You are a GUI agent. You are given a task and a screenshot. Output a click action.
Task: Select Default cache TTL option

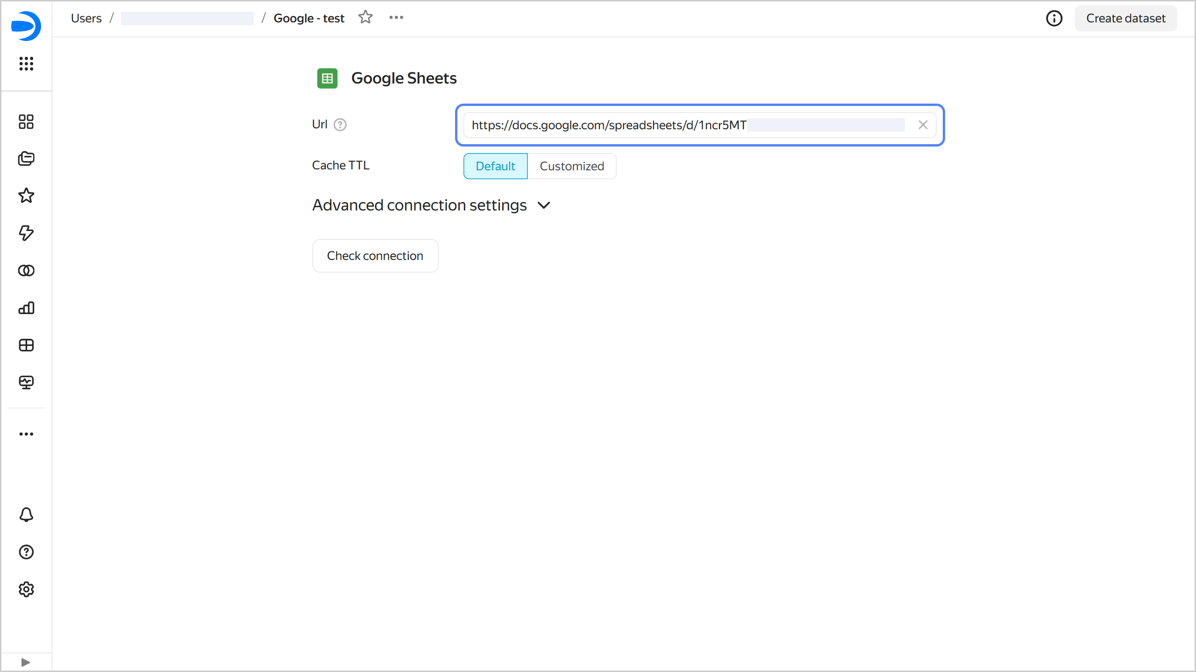495,166
